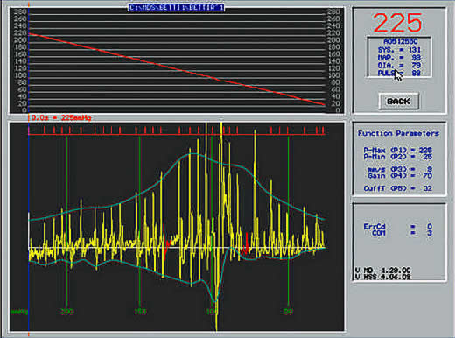This screenshot has height=338, width=455.
Task: Click the V HSS 4.06.09 version text
Action: [382, 277]
